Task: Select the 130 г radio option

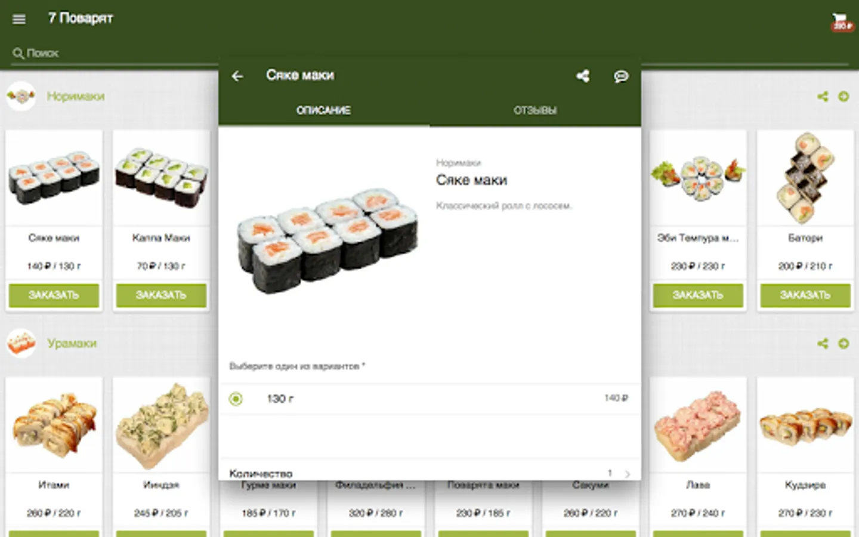Action: coord(236,399)
